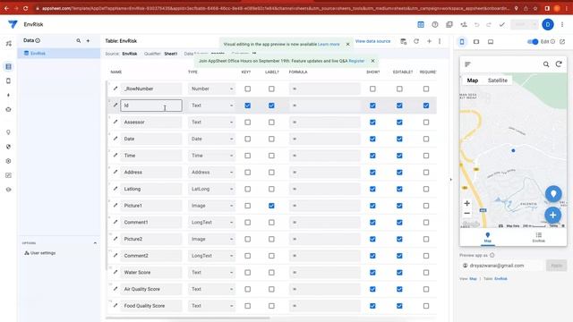Open the LongText type dropdown for Comment1

point(211,223)
